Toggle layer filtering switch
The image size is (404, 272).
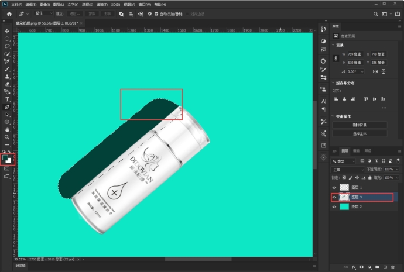tap(398, 161)
